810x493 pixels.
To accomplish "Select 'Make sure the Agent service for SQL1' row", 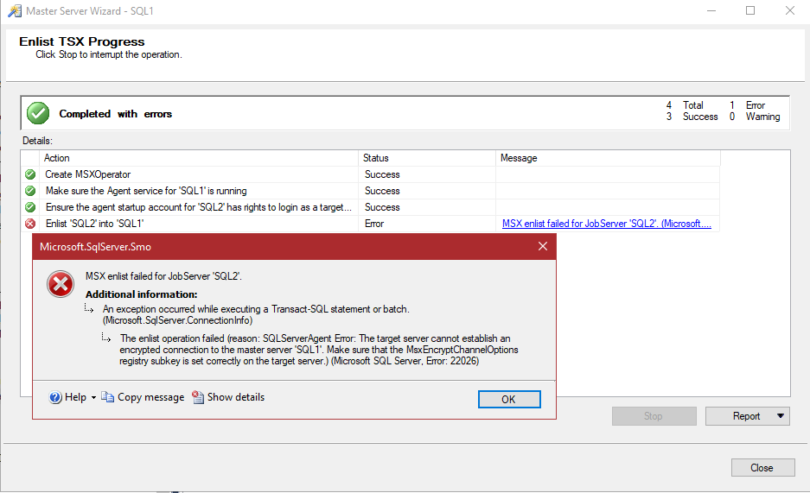I will coord(146,191).
